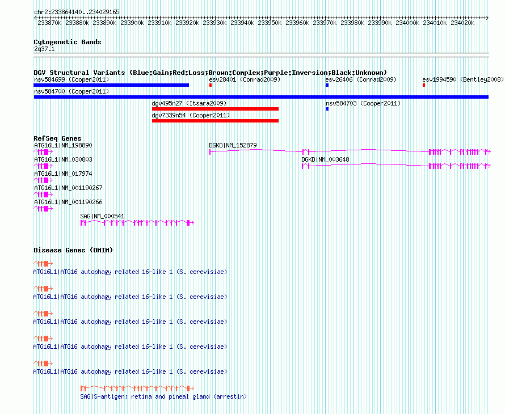Click the 234020k ruler tick label
Screen dimensions: 505x414
[x=462, y=23]
